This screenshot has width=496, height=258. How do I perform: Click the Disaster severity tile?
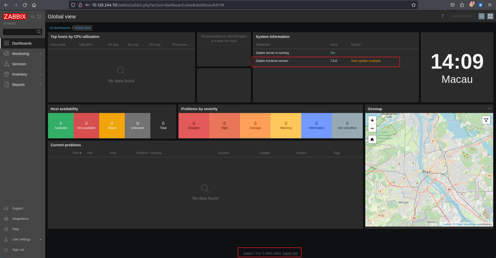click(x=194, y=126)
